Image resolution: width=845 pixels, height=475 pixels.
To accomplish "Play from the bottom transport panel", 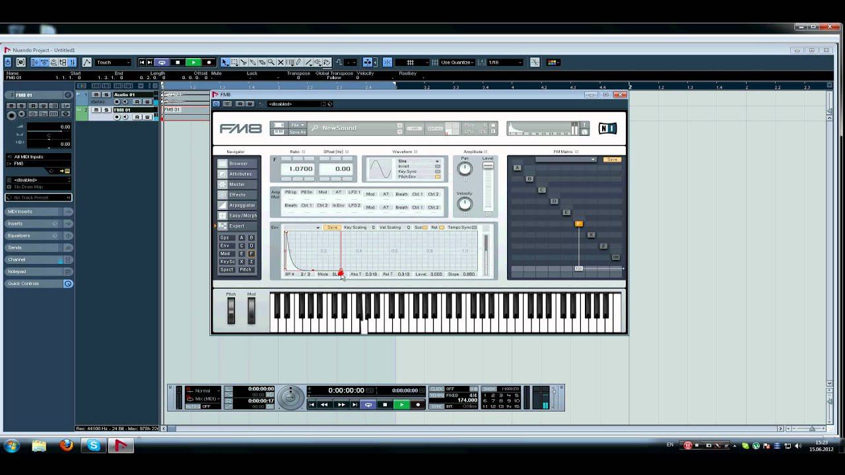I will [401, 404].
